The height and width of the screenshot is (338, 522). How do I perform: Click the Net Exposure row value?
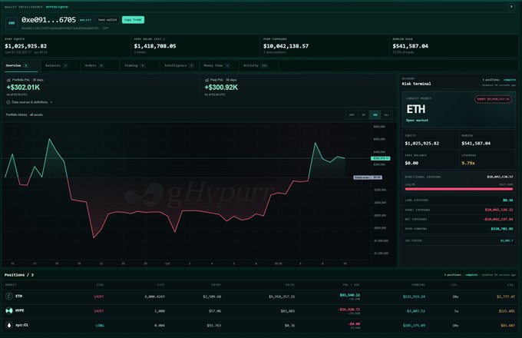[x=498, y=219]
